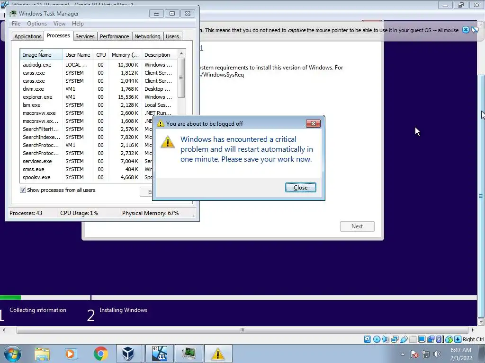Open Windows Explorer from the taskbar
The image size is (485, 363).
(x=42, y=354)
